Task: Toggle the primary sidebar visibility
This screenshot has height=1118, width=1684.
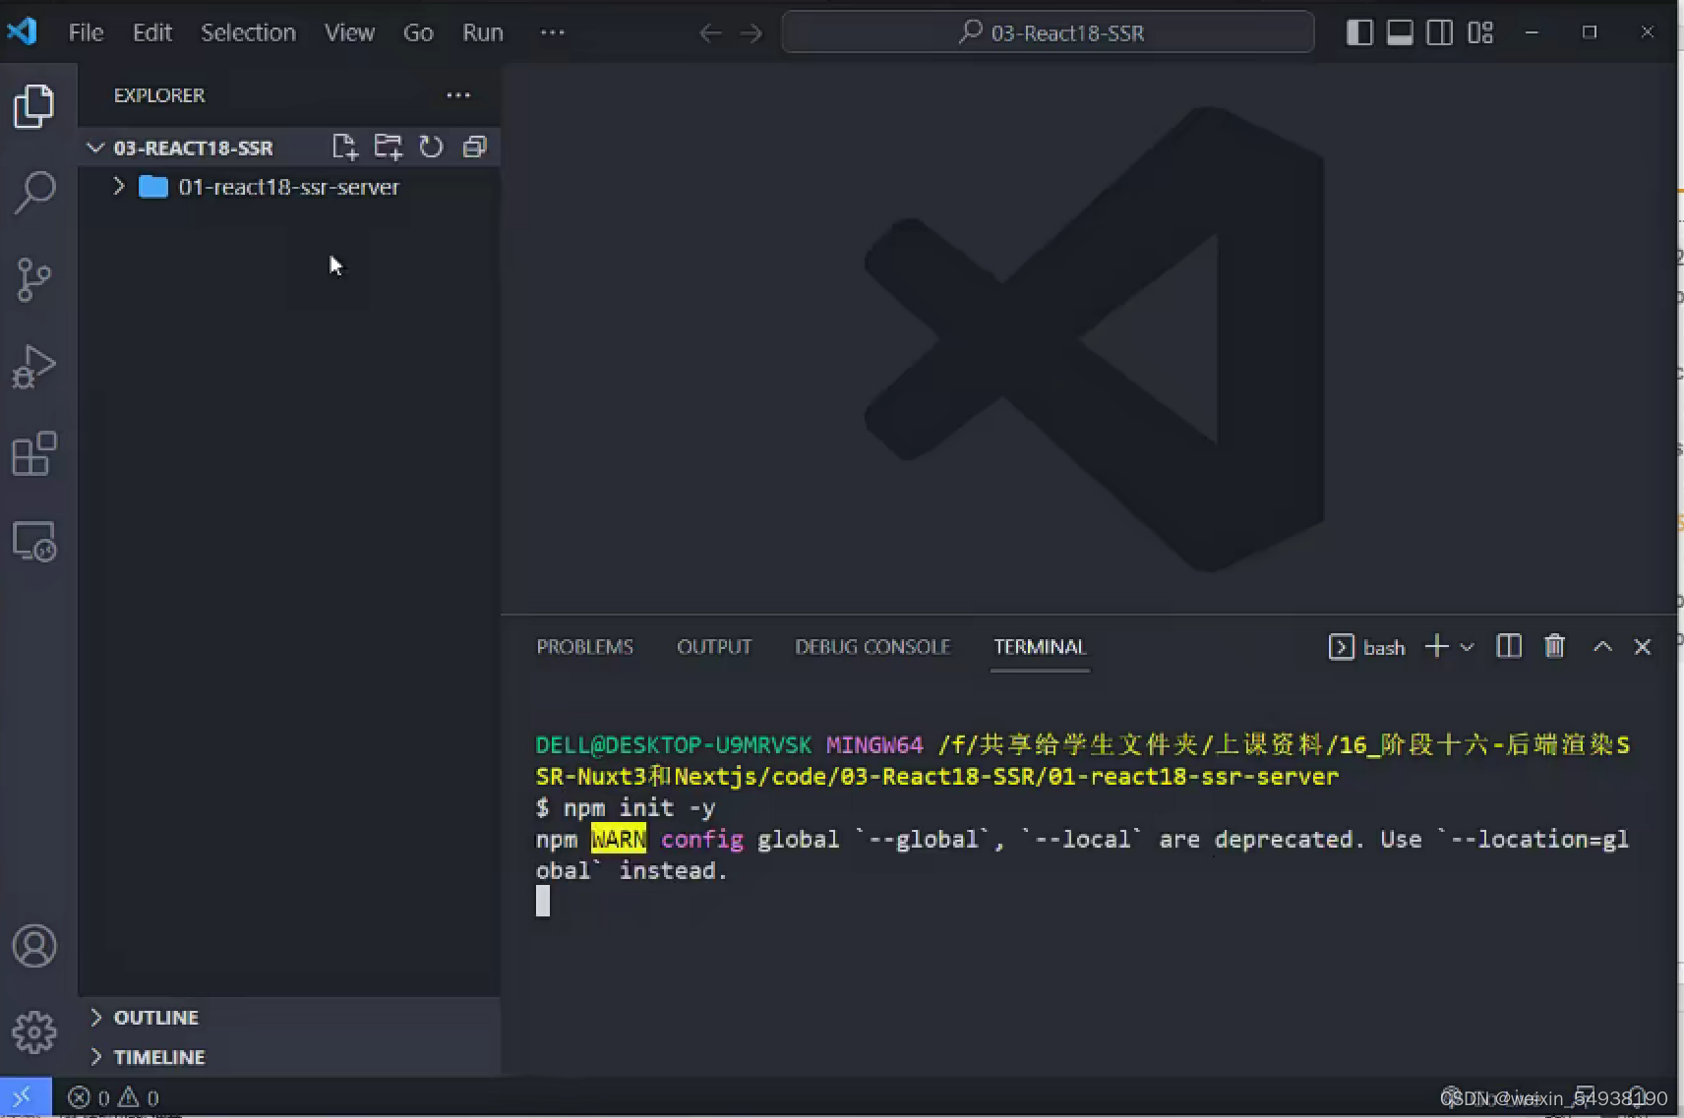Action: coord(1358,31)
